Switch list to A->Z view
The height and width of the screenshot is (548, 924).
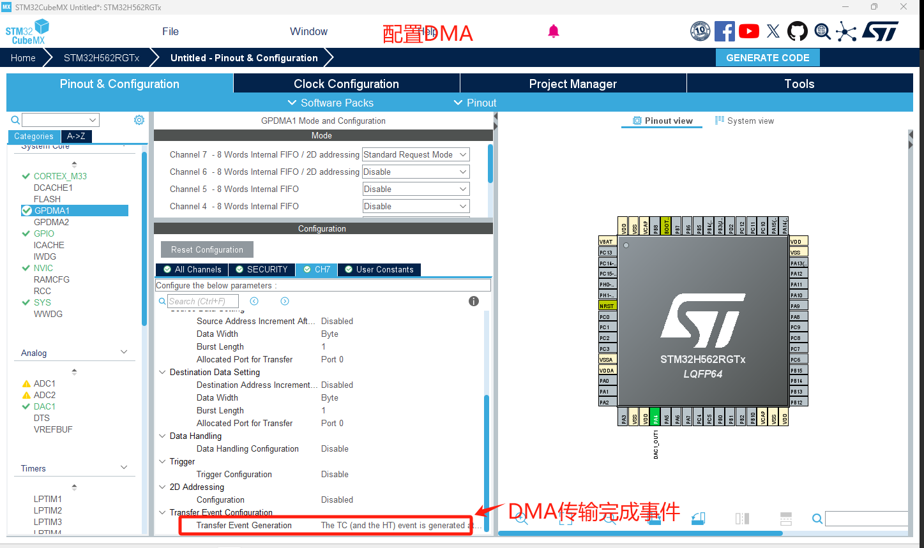[76, 136]
